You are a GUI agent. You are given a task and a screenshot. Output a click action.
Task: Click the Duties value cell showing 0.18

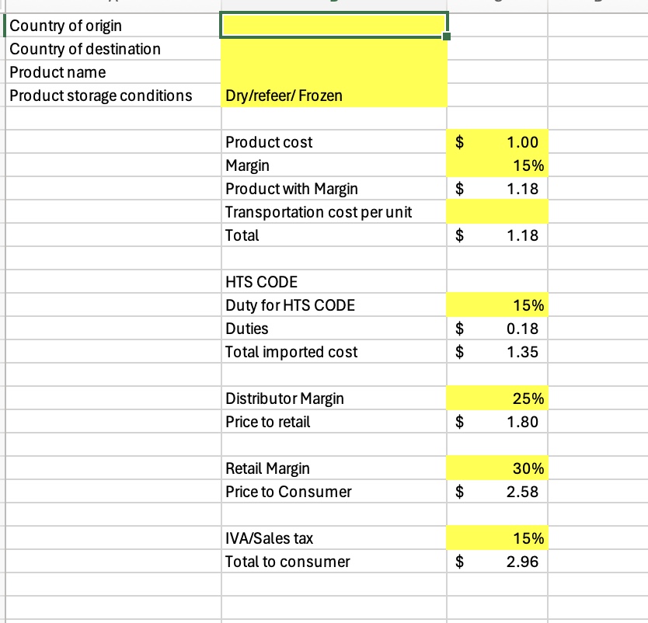pyautogui.click(x=497, y=329)
